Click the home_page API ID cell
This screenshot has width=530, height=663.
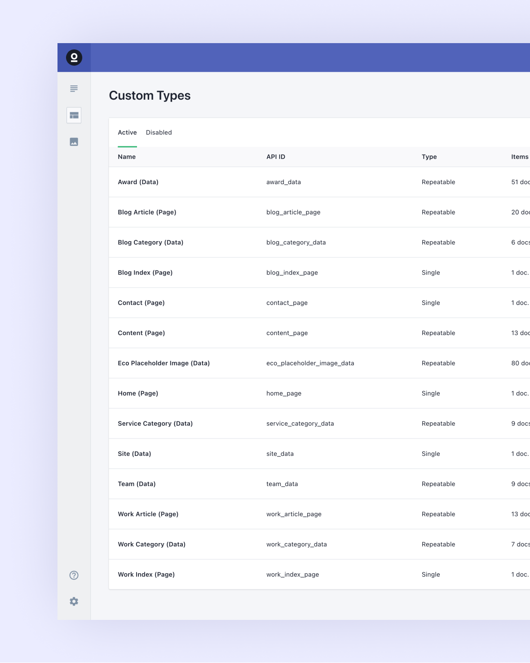click(x=284, y=393)
